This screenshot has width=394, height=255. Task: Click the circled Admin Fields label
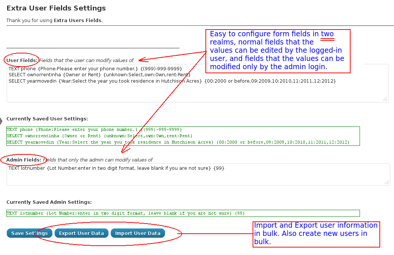tap(24, 160)
